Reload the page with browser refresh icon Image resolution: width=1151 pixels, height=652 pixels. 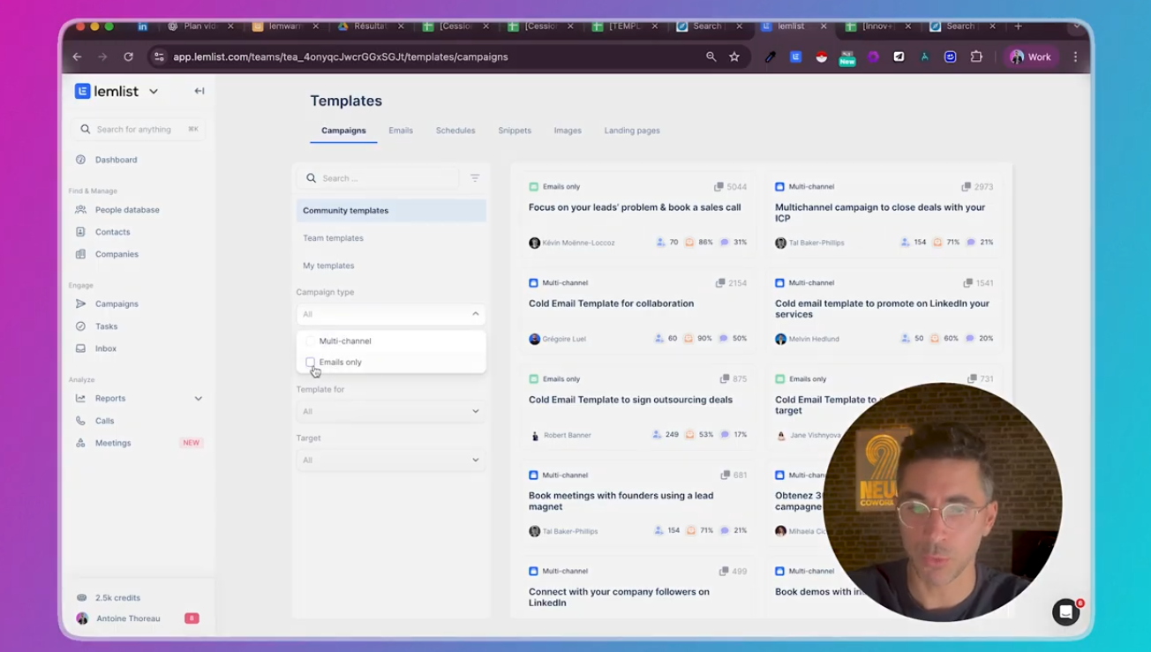click(x=129, y=56)
